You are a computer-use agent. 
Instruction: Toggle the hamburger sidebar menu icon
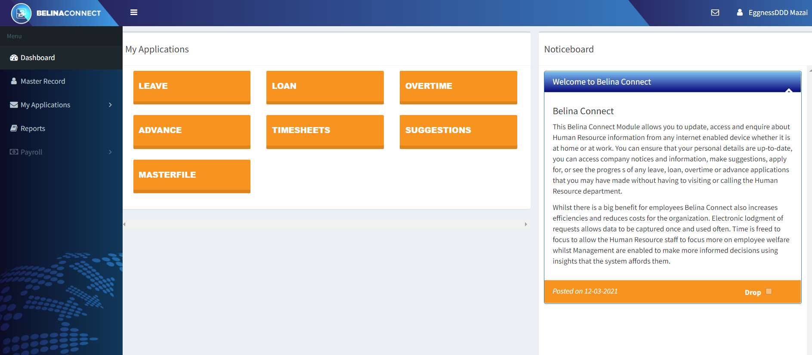click(x=134, y=12)
